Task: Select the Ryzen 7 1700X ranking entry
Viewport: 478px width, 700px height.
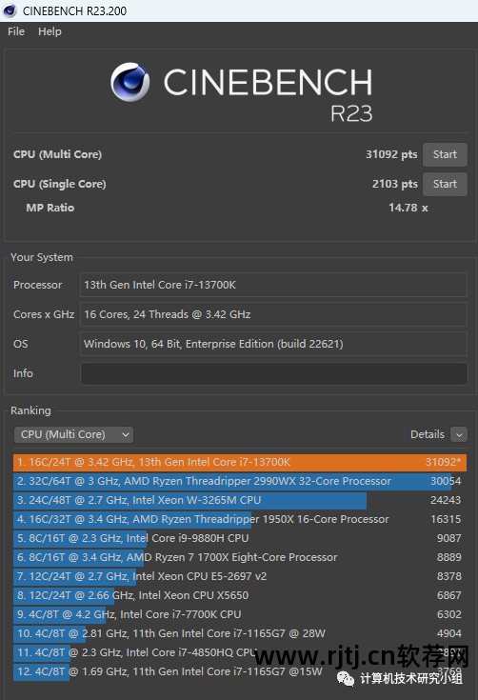Action: point(240,557)
